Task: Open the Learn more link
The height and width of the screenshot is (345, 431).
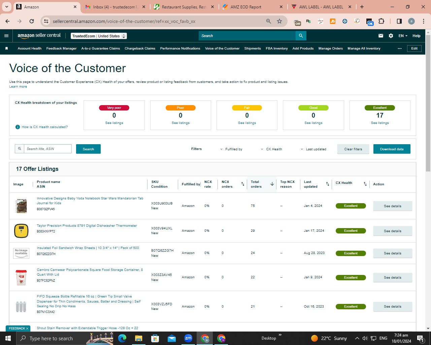Action: coord(18,87)
